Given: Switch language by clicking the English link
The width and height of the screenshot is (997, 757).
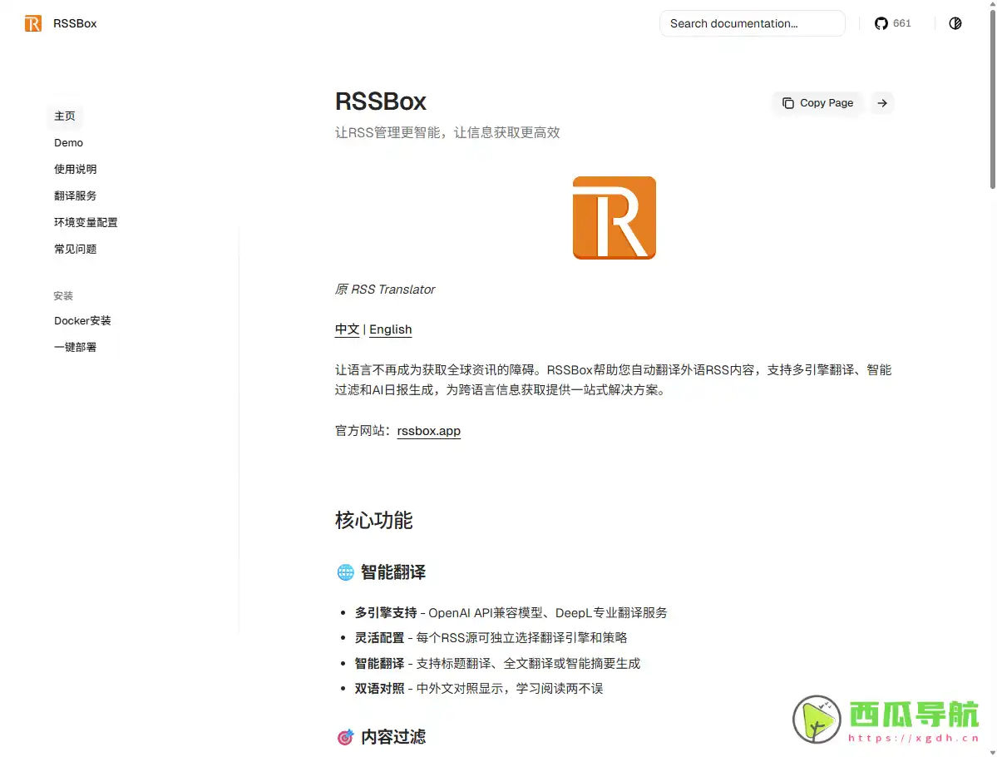Looking at the screenshot, I should 390,329.
